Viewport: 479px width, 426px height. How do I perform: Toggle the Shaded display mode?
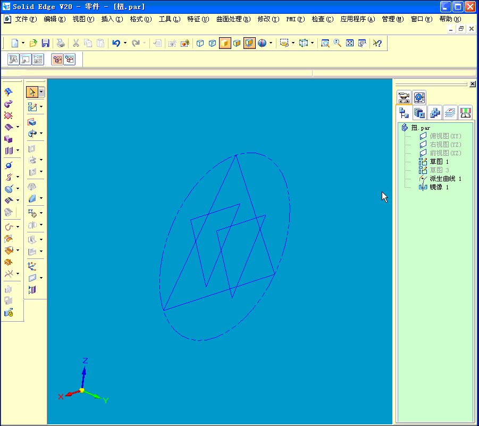pos(224,43)
